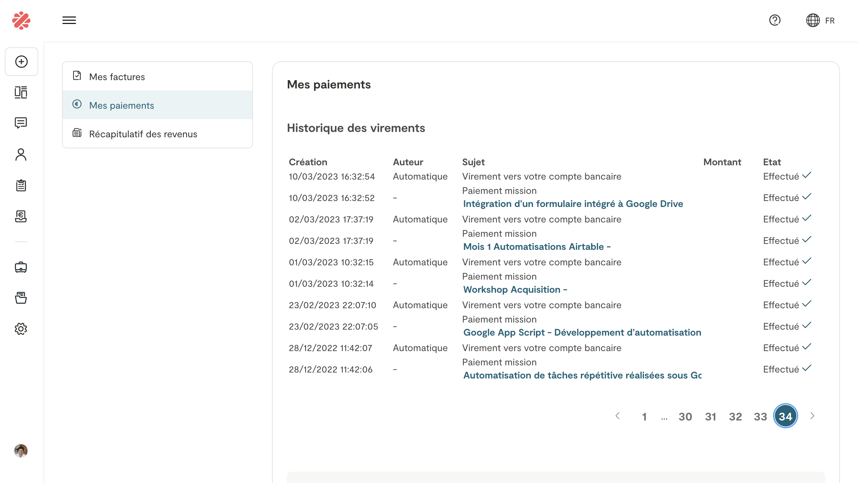Open Automatisation de tâches répétitive link
The image size is (859, 483).
pos(582,376)
